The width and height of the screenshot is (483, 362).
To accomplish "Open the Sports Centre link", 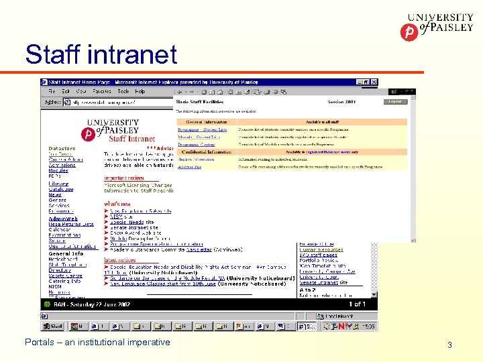I will click(x=65, y=276).
